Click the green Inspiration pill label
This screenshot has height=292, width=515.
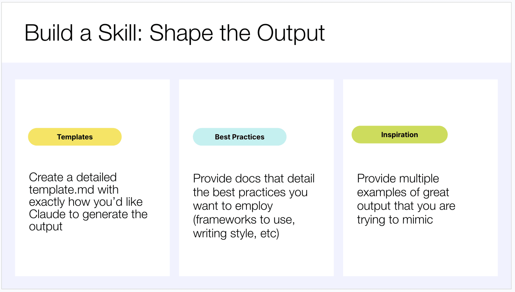pyautogui.click(x=399, y=135)
